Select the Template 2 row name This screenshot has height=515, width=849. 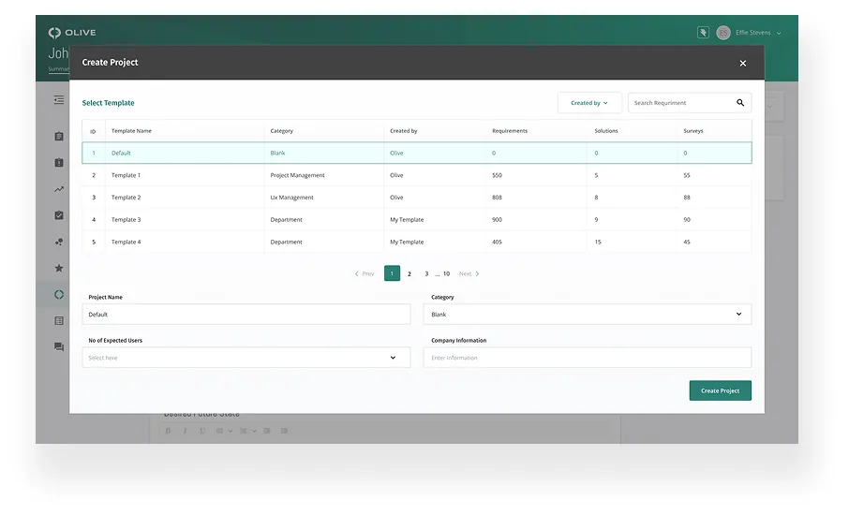[x=126, y=198]
